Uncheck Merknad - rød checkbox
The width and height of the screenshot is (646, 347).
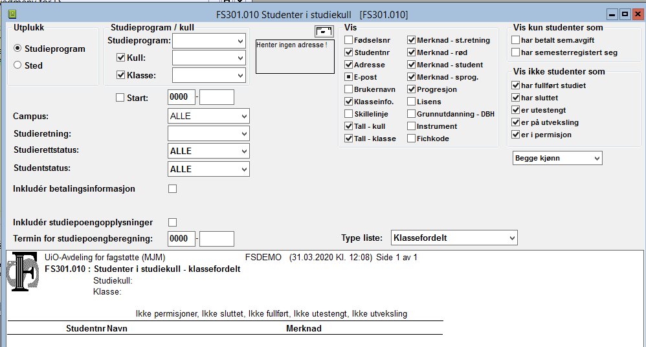point(411,52)
